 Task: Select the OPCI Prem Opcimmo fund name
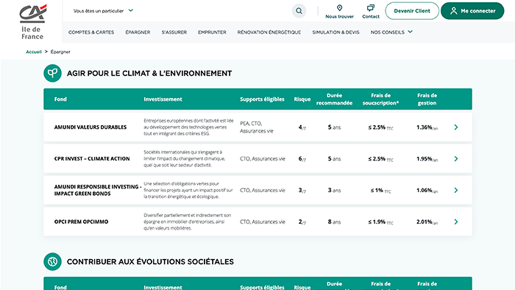click(x=81, y=222)
